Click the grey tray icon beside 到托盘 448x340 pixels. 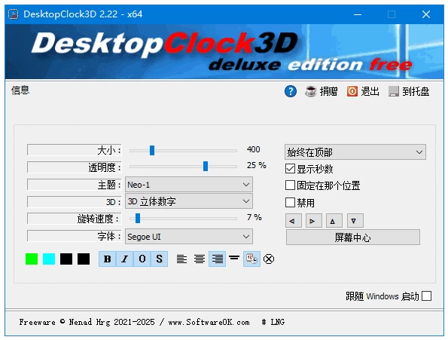[x=394, y=91]
